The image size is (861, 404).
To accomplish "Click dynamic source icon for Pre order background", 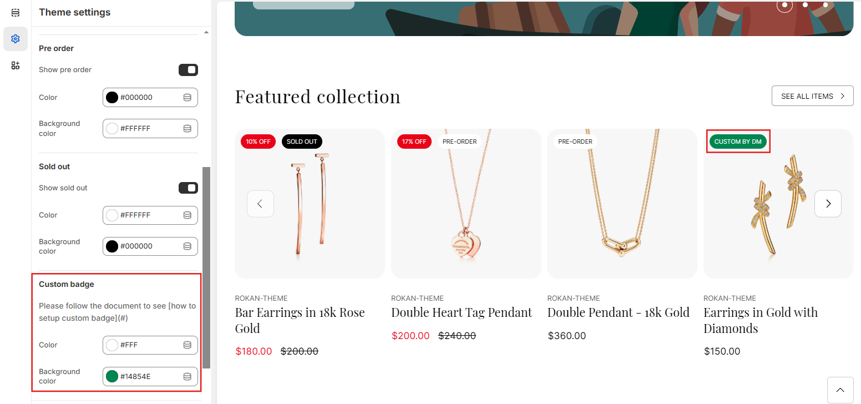I will point(188,129).
